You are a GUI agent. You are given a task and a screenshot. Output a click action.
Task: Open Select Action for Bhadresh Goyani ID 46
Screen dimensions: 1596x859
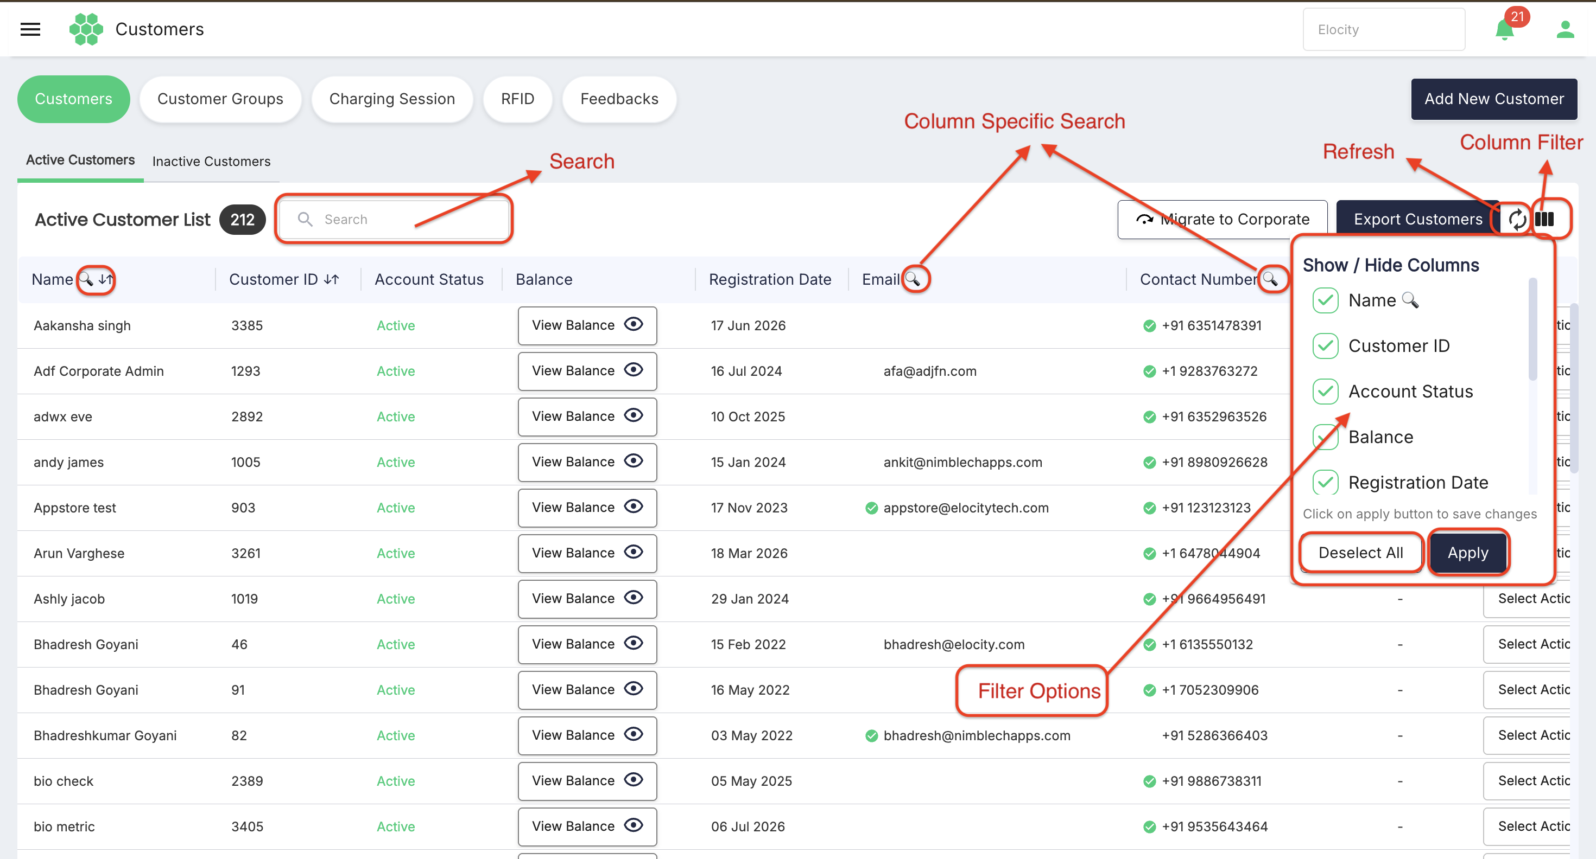click(x=1527, y=644)
